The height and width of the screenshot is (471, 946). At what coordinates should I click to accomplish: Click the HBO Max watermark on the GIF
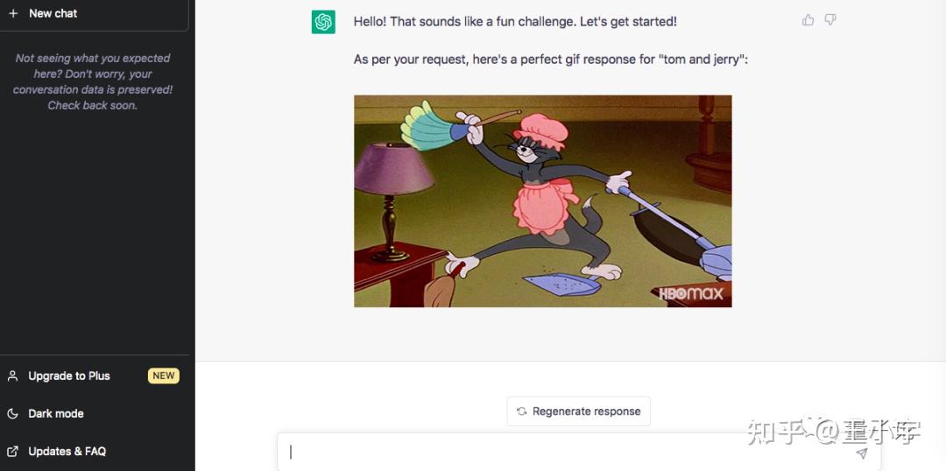click(691, 293)
